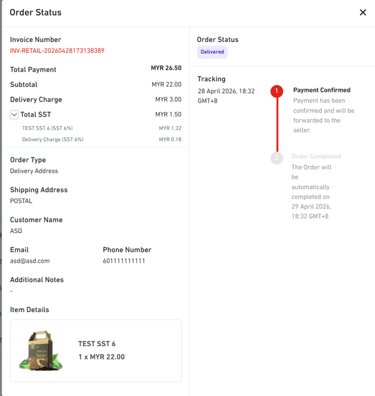Click the TEST SST 6 (SST 6%) tax line

48,128
